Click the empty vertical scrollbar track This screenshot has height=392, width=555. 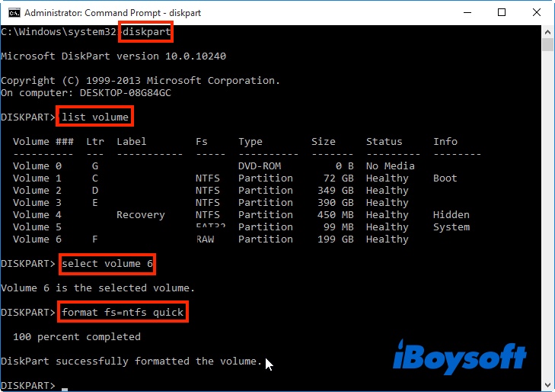pyautogui.click(x=547, y=229)
